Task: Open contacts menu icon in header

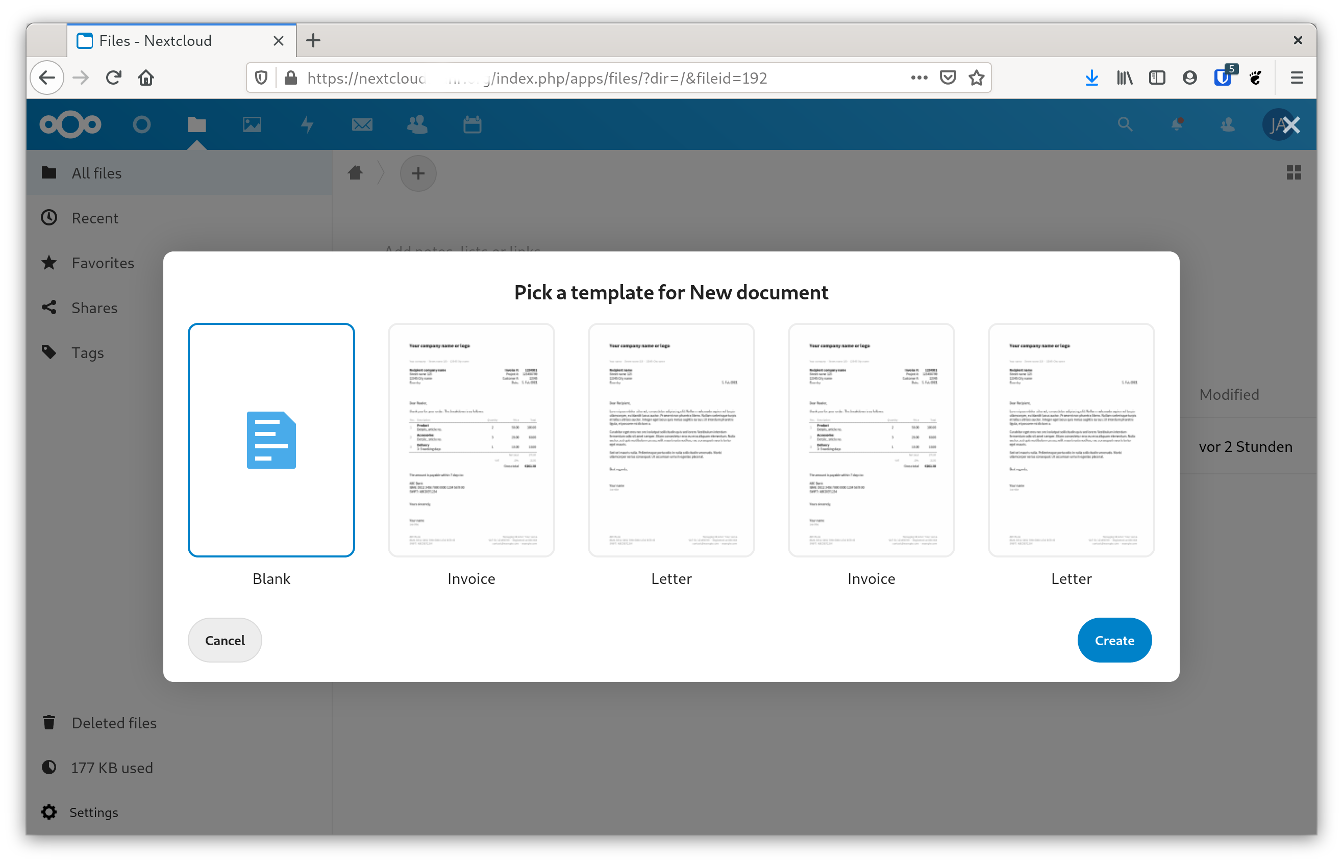Action: pyautogui.click(x=1227, y=124)
